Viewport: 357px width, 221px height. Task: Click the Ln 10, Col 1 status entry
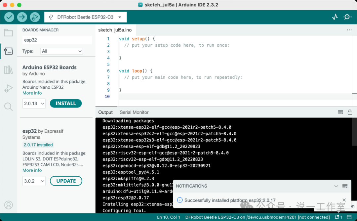tap(169, 217)
